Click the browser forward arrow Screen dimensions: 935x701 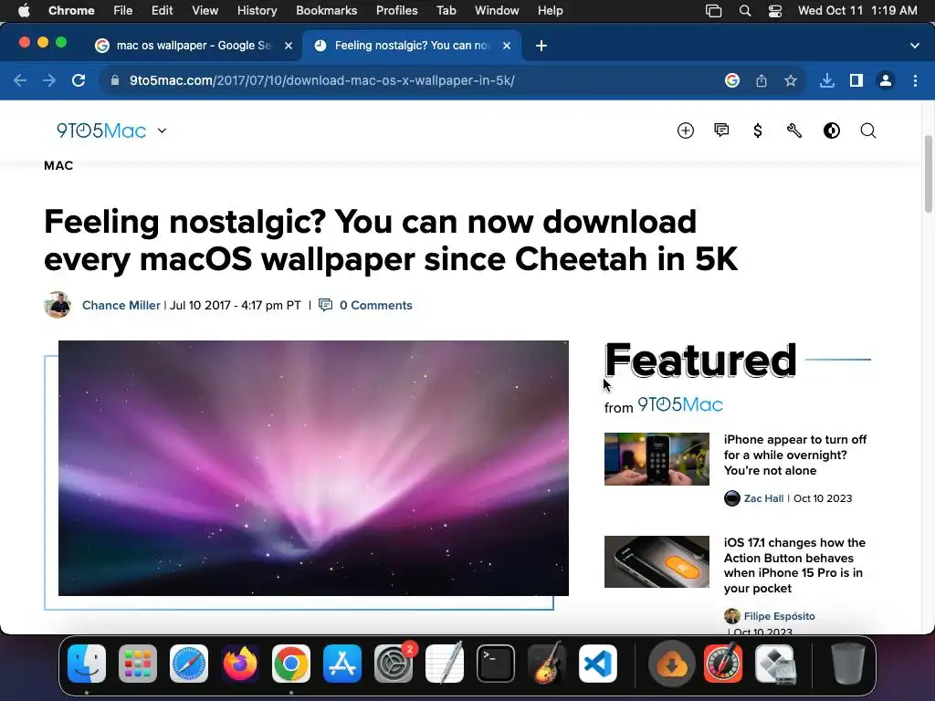(x=49, y=80)
